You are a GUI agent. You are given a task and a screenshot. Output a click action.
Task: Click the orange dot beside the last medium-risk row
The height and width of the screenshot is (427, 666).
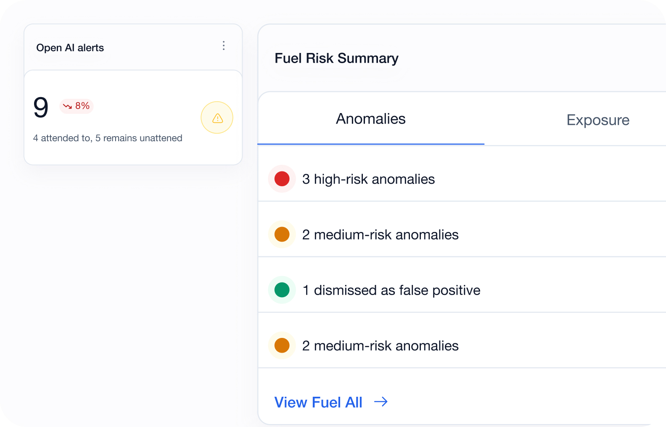(282, 345)
